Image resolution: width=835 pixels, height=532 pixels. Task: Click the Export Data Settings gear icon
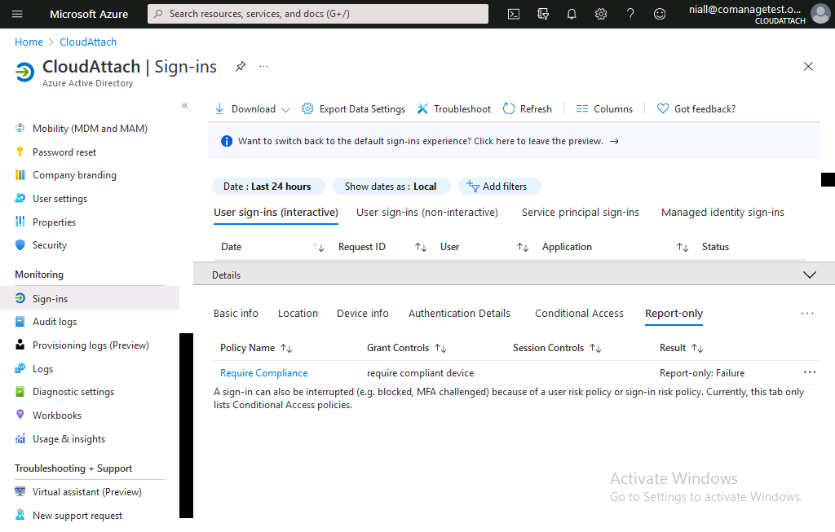[307, 108]
